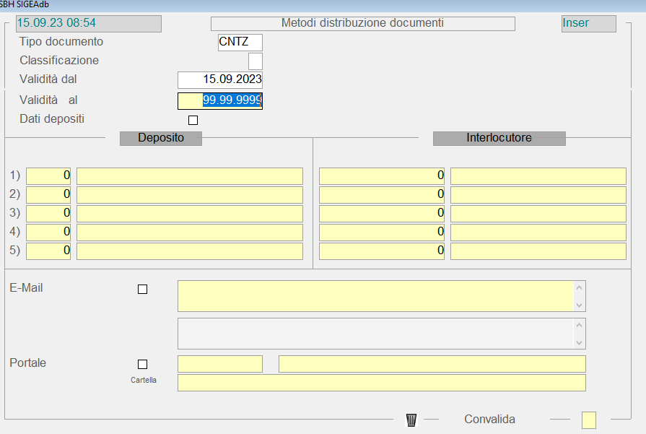Select Interlocutore row 2 code field

click(x=382, y=195)
